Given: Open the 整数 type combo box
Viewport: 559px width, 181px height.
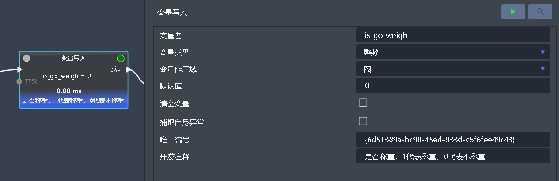Looking at the screenshot, I should tap(453, 52).
